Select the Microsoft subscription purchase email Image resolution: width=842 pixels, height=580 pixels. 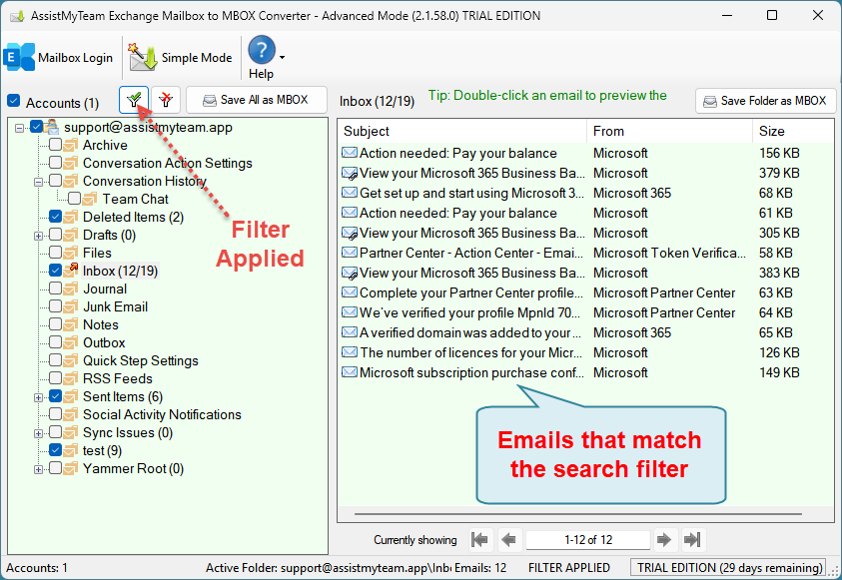click(x=469, y=372)
